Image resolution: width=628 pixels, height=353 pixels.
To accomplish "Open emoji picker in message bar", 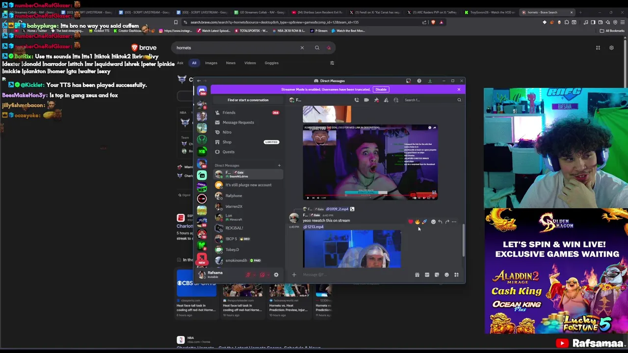I will (x=446, y=275).
